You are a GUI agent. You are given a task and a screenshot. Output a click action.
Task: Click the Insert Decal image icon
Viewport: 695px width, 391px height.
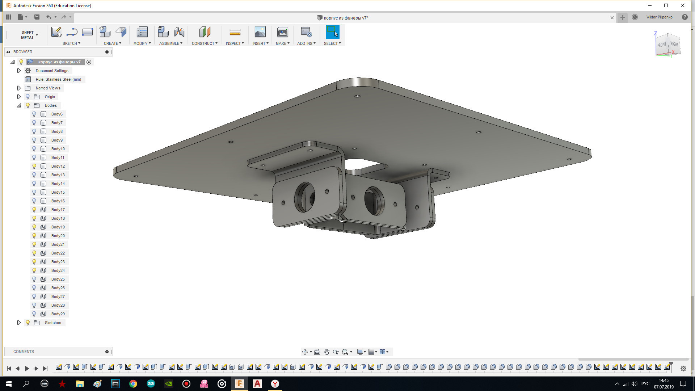click(260, 32)
